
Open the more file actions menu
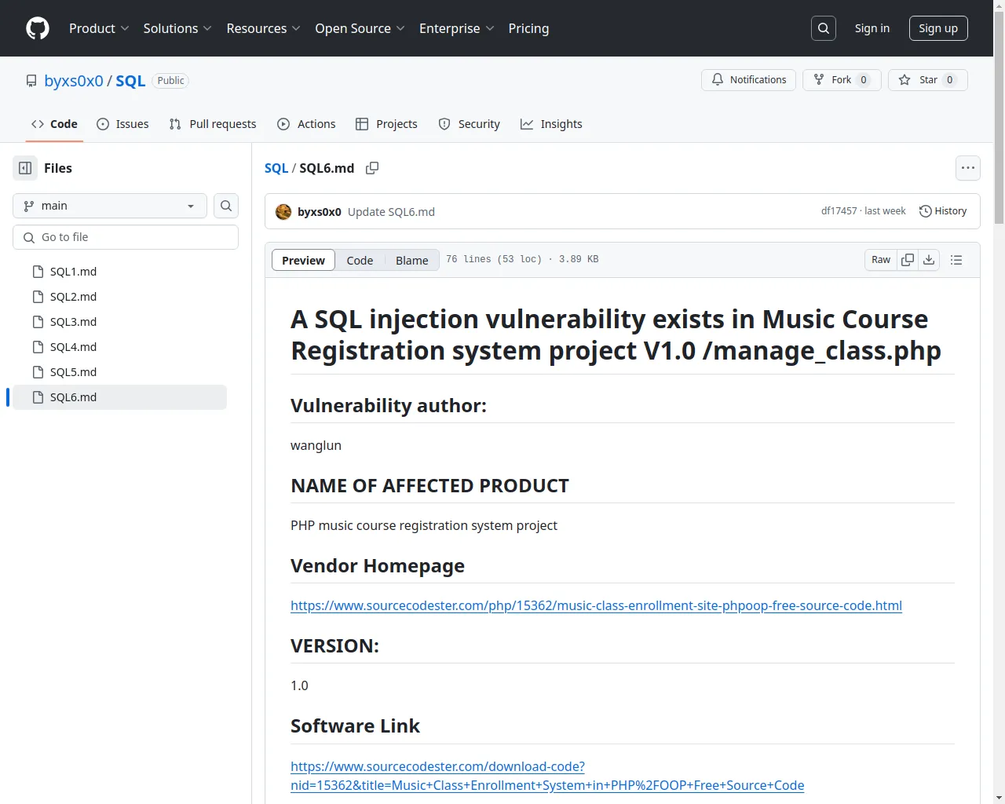pos(968,168)
